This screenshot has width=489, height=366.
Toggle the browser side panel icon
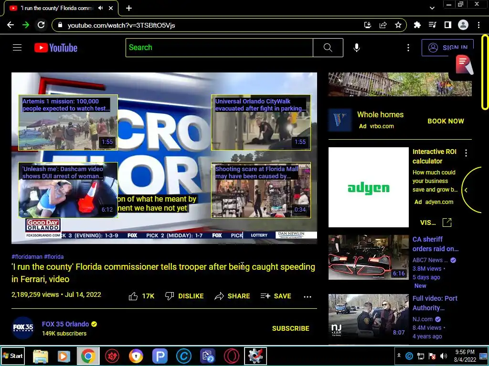[x=448, y=25]
